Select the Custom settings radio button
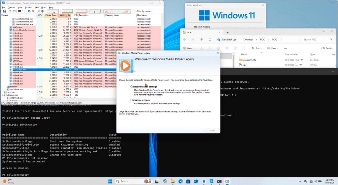338x185 pixels. click(x=131, y=100)
